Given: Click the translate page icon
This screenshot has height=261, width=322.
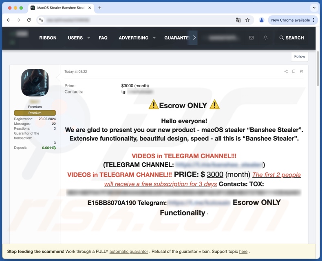Looking at the screenshot, I should pos(238,20).
